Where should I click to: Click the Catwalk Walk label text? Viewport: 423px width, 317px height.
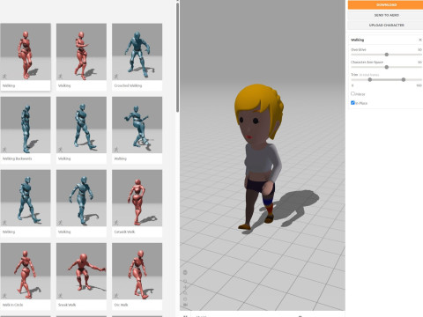pos(124,232)
